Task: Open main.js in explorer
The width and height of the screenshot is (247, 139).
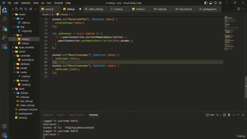Action: 25,43
